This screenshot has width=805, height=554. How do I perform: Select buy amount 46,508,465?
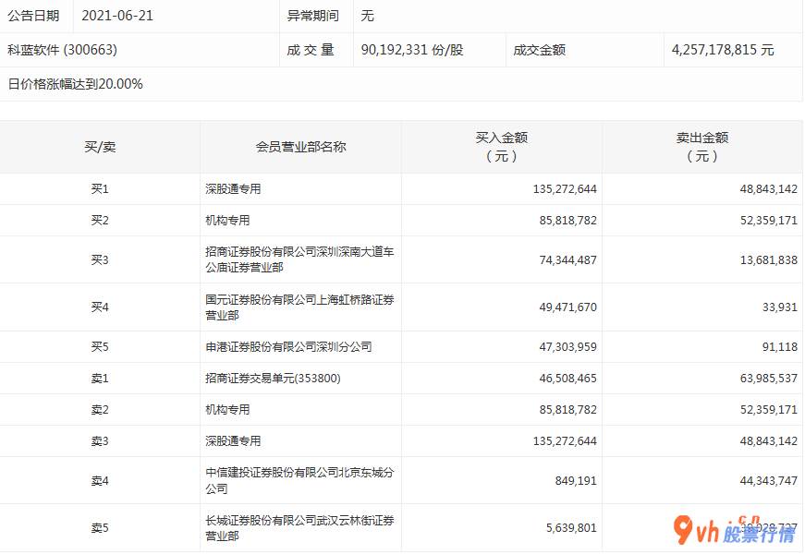(567, 378)
